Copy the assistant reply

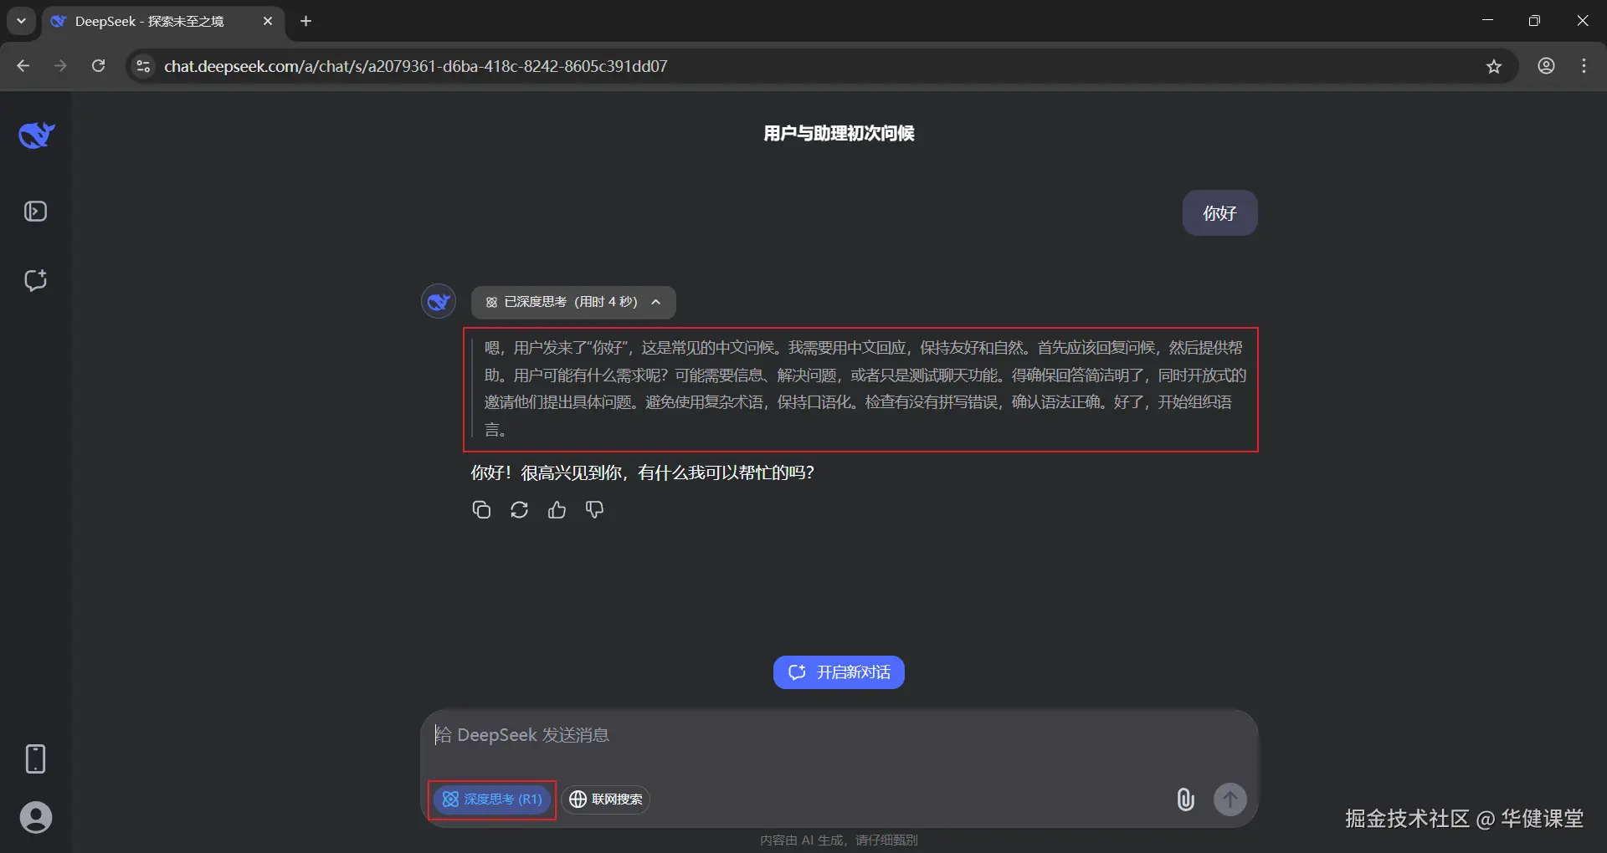coord(481,509)
